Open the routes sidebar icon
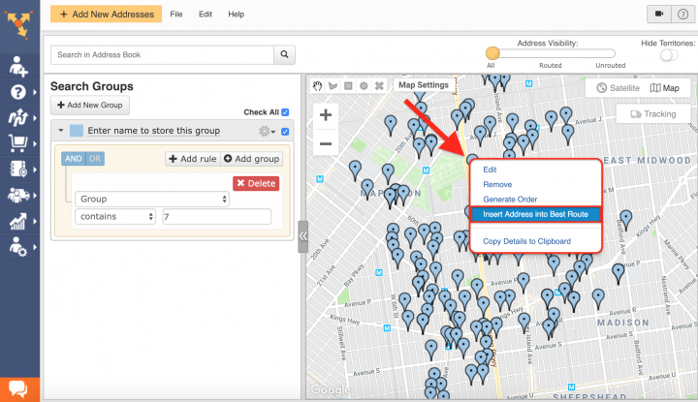698x402 pixels. point(18,118)
